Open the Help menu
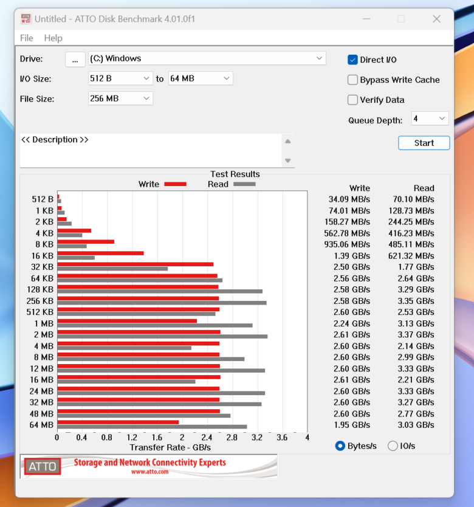 (53, 38)
